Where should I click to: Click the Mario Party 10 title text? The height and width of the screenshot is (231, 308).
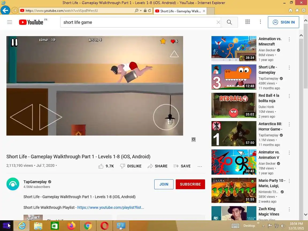(272, 183)
